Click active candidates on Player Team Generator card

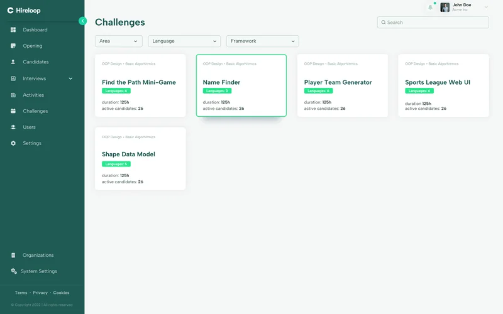tap(324, 109)
